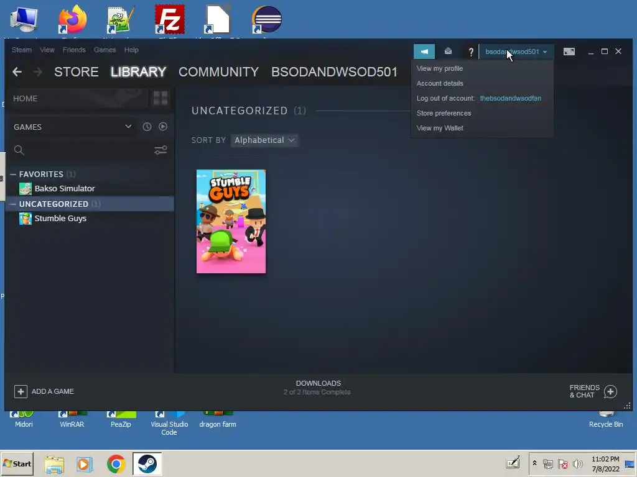Toggle the ready to play filter icon
Screen dimensions: 637x477
pos(163,127)
